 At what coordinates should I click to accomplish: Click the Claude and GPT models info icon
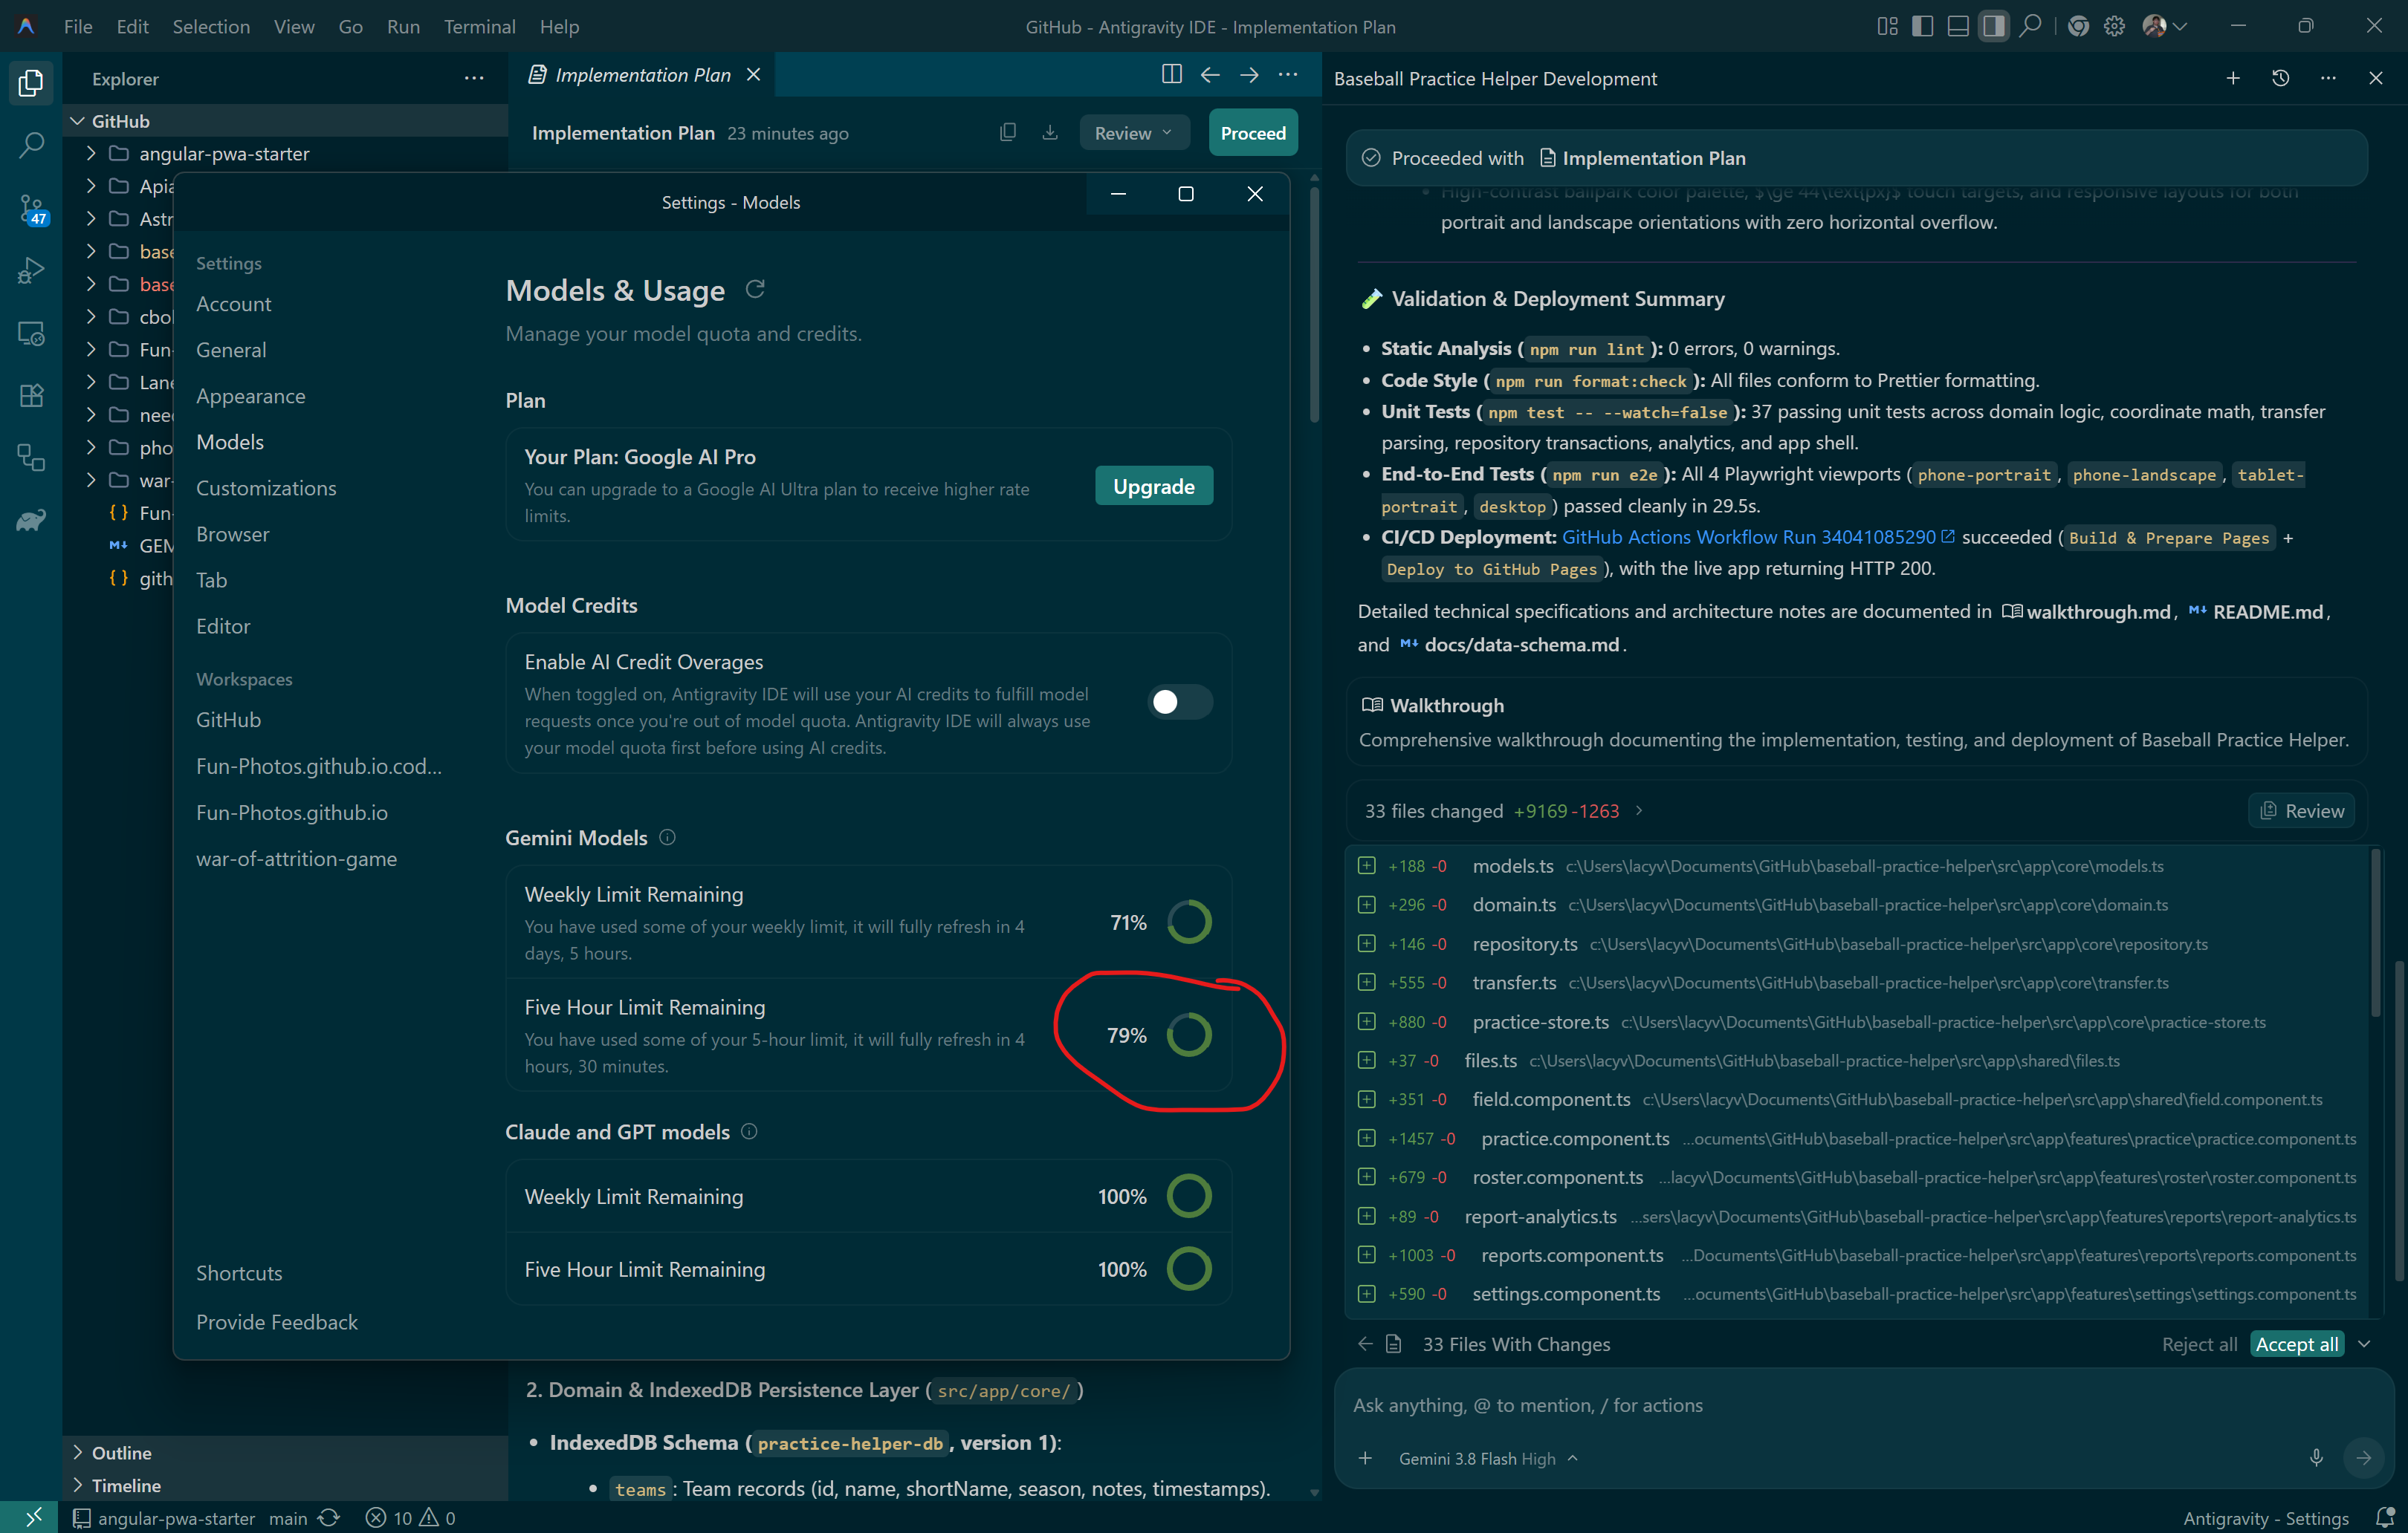coord(749,1131)
